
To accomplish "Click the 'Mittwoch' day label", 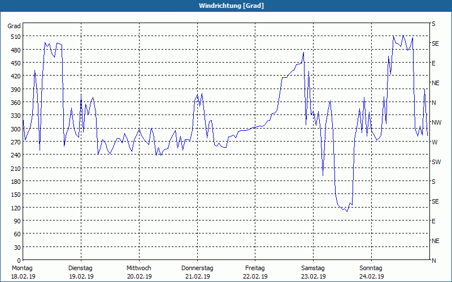I will click(x=138, y=268).
